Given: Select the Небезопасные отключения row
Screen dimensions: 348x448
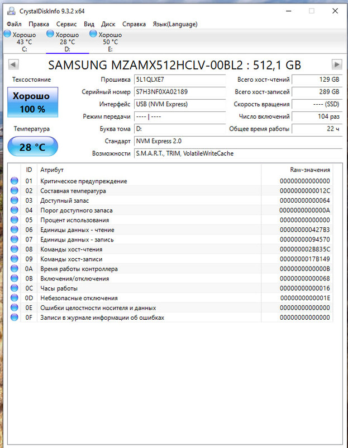Looking at the screenshot, I should (x=171, y=298).
